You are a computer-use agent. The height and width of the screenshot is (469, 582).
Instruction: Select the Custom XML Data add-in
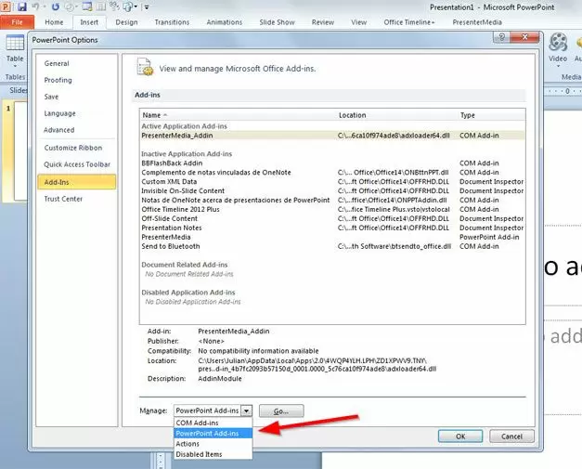[x=332, y=182]
